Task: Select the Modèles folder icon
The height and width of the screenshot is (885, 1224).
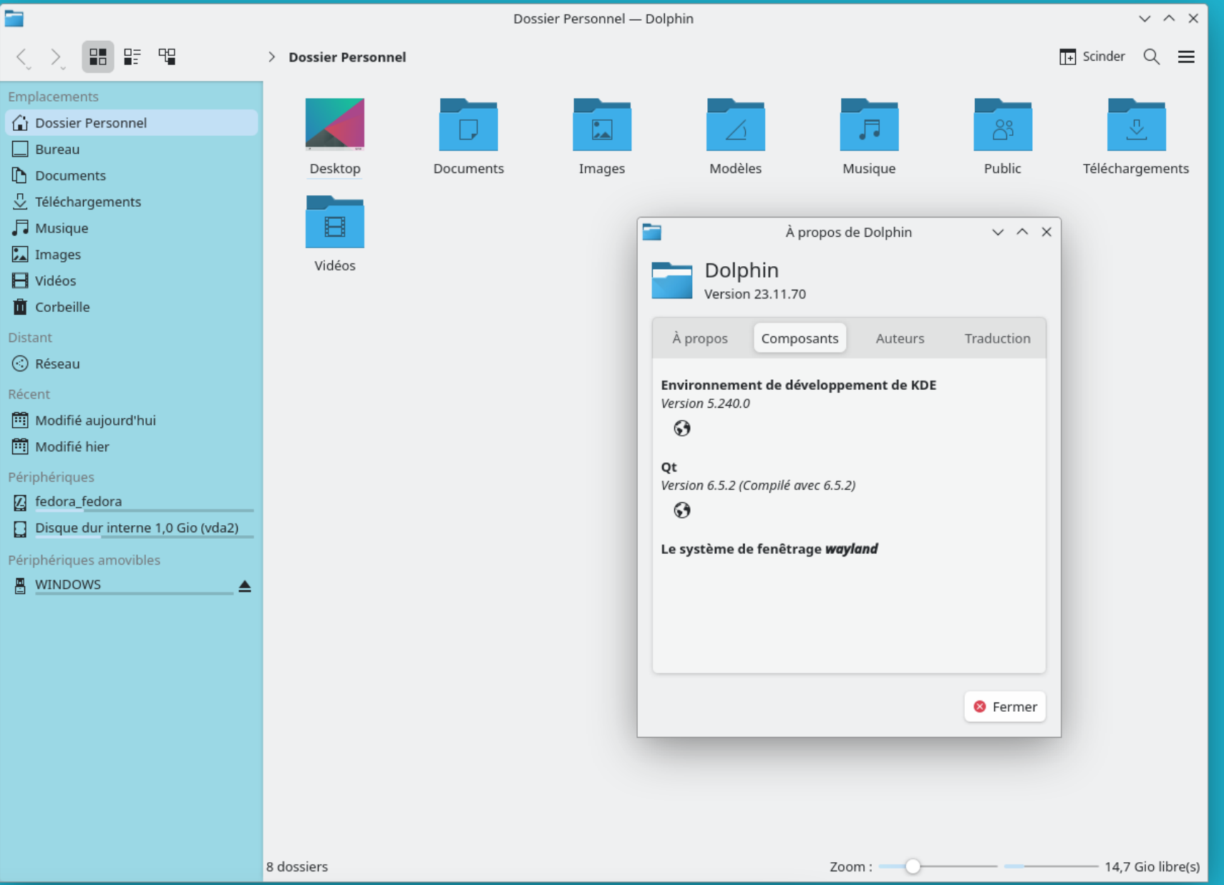Action: (x=735, y=124)
